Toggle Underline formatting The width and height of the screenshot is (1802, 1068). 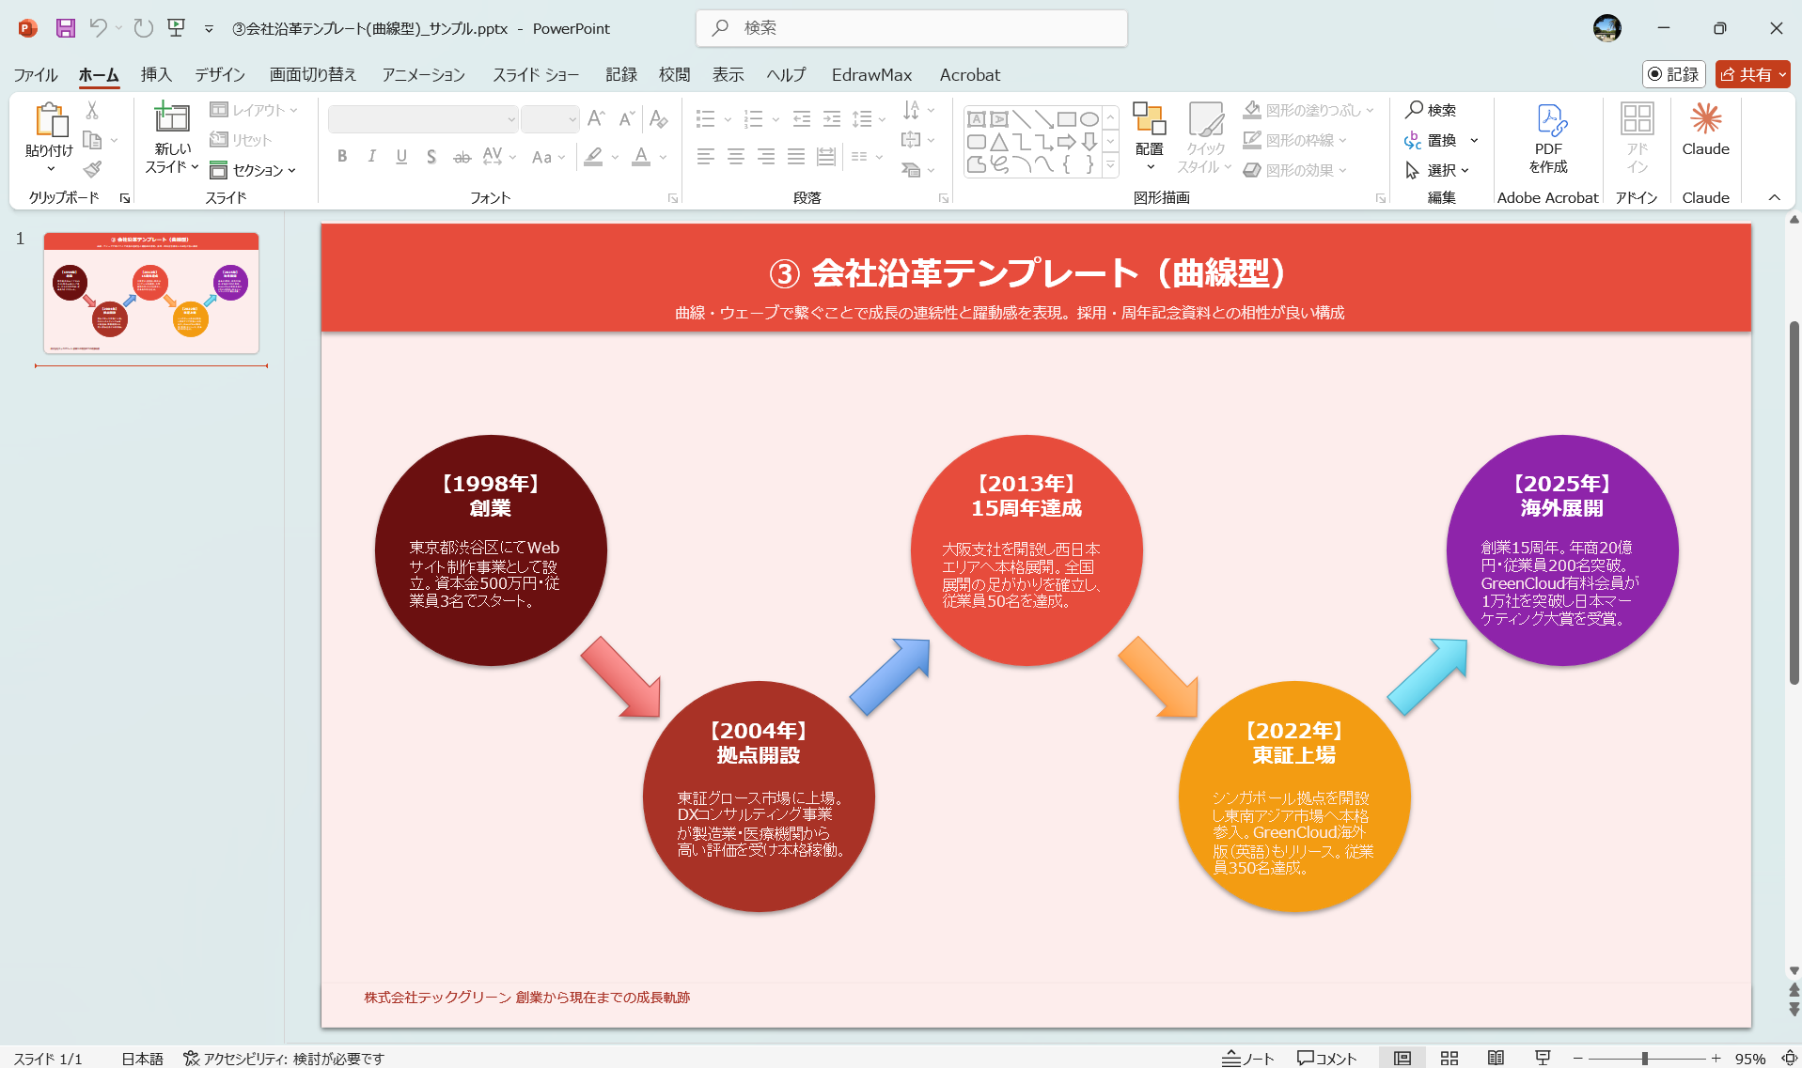[401, 157]
